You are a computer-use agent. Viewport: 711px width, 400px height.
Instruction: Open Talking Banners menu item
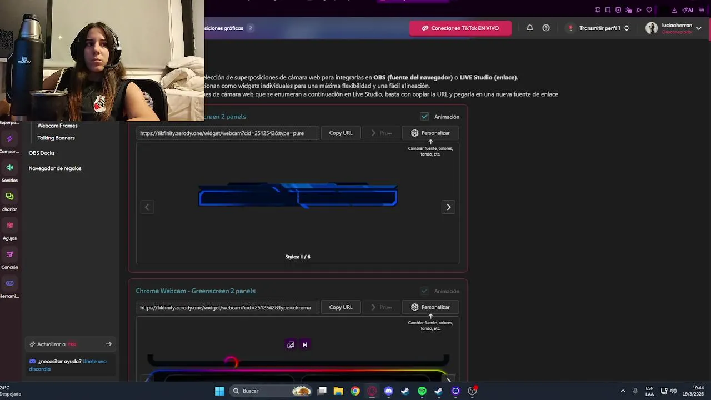[56, 138]
